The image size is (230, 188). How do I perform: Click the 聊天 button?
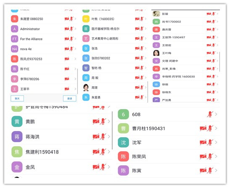(x=17, y=98)
